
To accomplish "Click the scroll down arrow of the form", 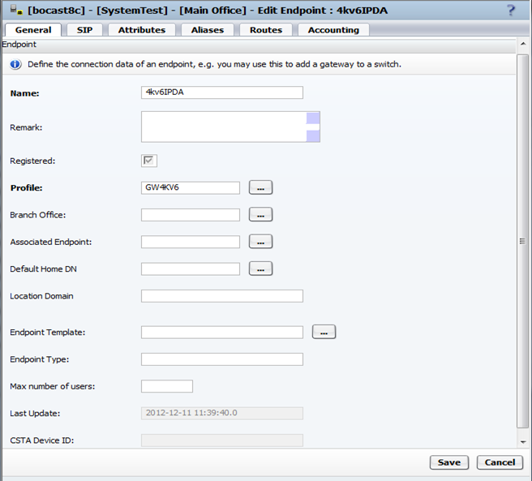I will coord(523,442).
